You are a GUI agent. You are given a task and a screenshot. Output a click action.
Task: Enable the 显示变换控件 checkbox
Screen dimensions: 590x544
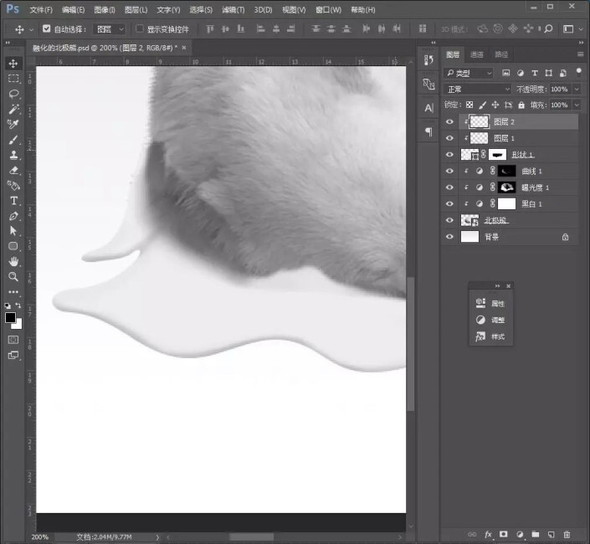pos(140,28)
